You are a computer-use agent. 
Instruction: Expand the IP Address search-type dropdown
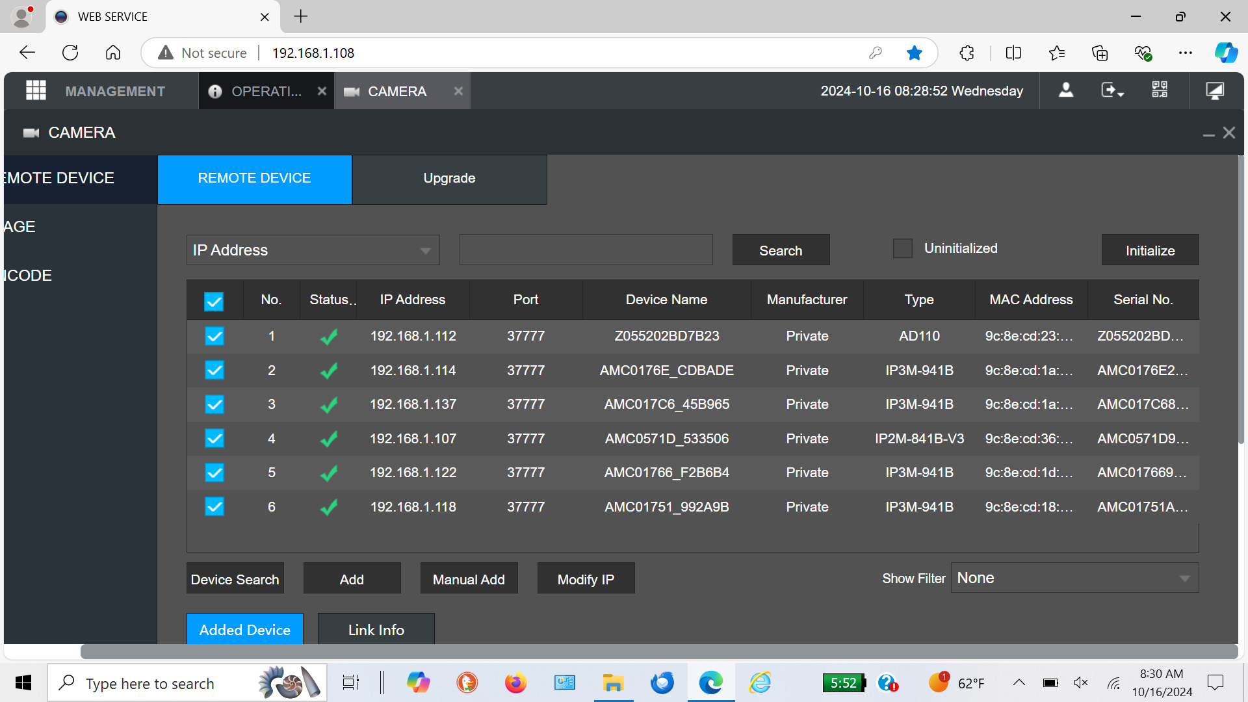313,250
